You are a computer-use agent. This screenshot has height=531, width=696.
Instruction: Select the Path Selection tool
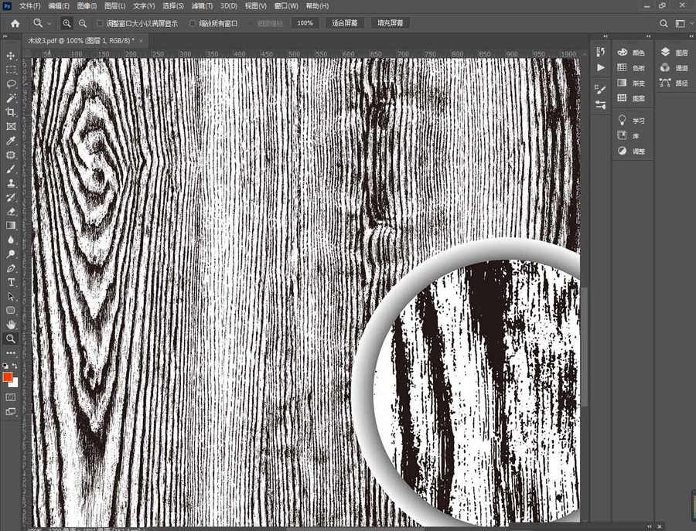[x=11, y=297]
